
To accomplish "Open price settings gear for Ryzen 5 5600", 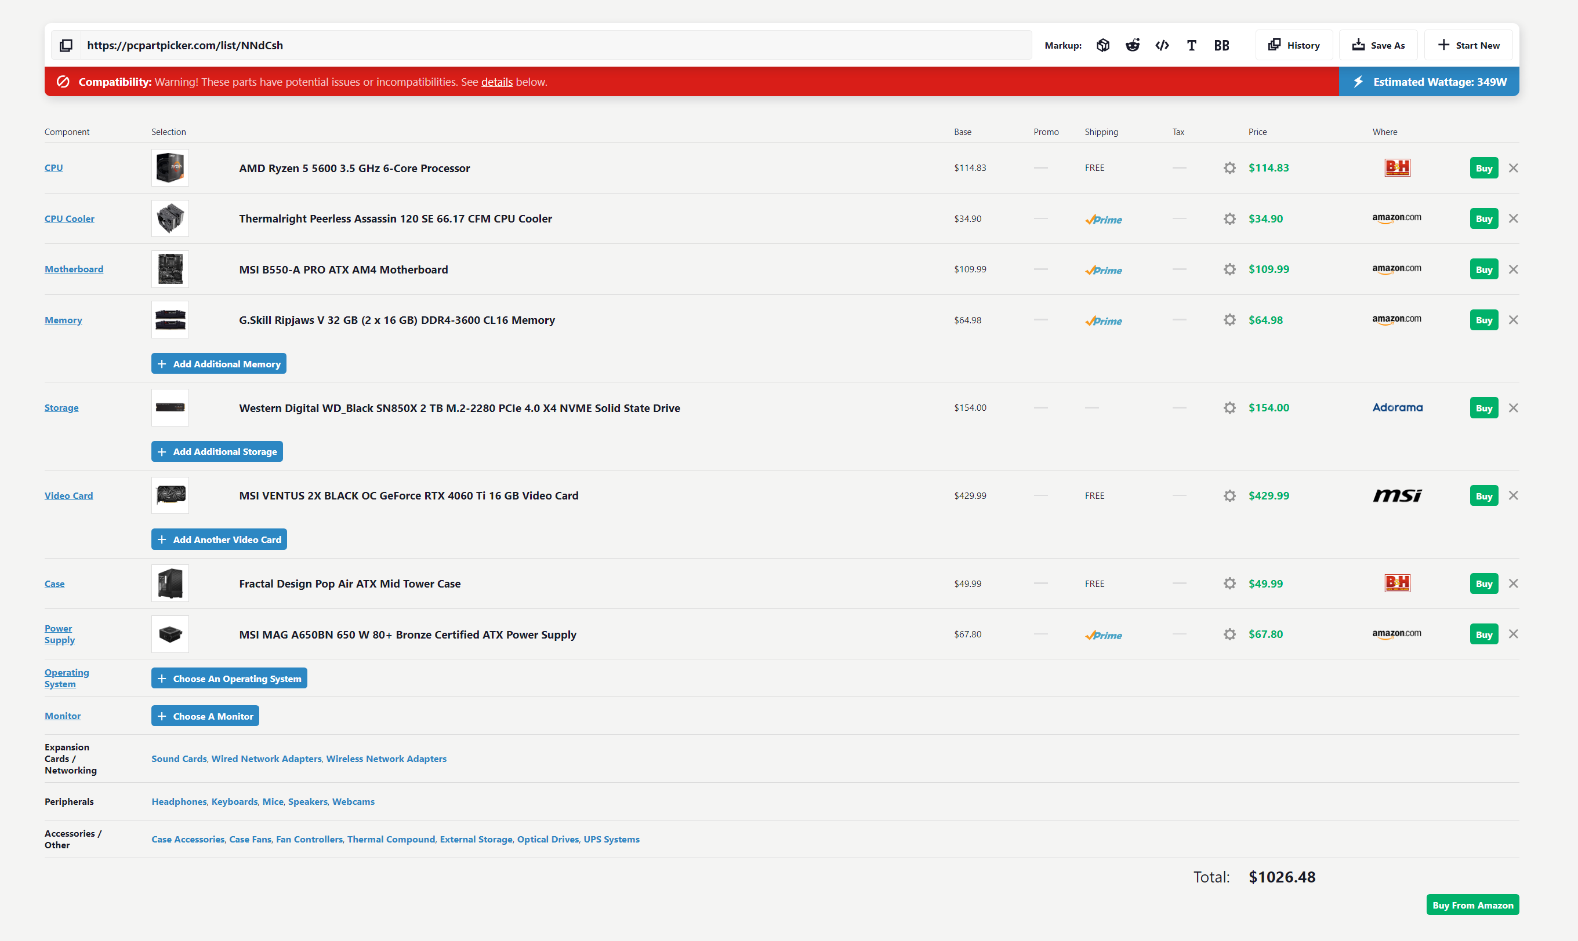I will click(x=1229, y=168).
